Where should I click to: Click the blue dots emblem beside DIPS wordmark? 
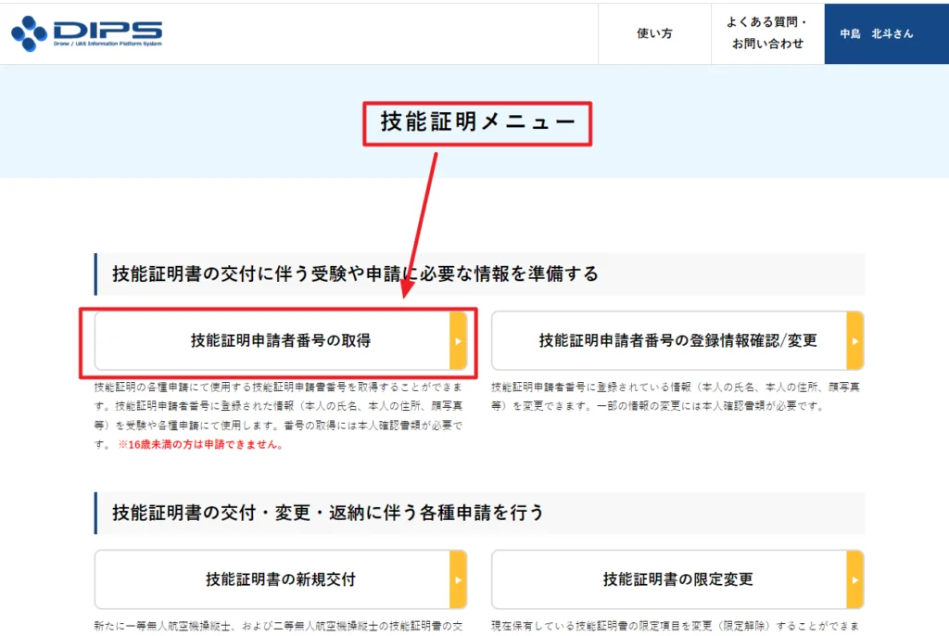point(31,33)
